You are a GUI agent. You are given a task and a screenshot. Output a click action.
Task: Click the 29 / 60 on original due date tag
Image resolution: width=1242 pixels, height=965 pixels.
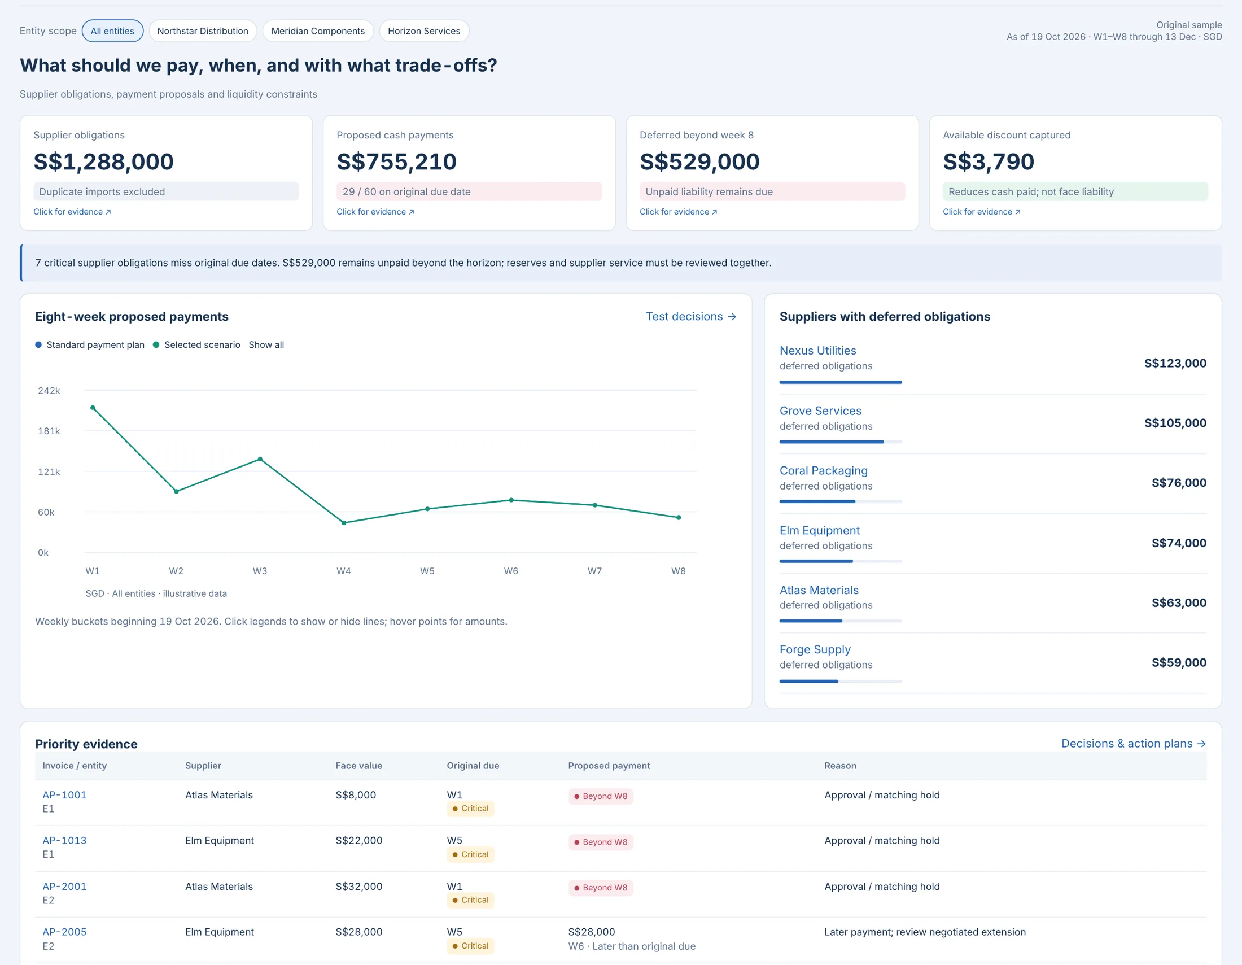(x=469, y=191)
